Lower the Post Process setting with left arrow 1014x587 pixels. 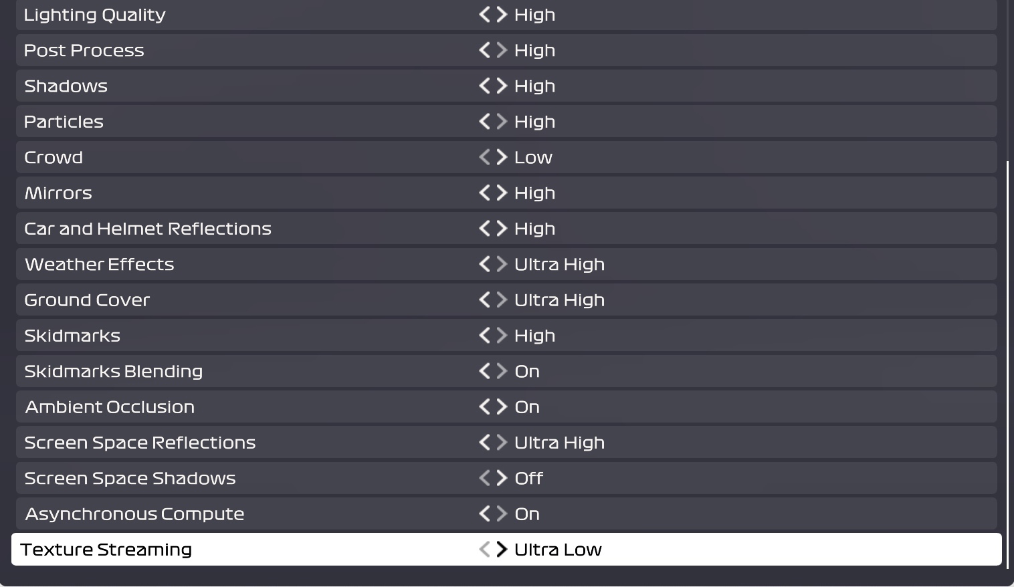pos(485,50)
